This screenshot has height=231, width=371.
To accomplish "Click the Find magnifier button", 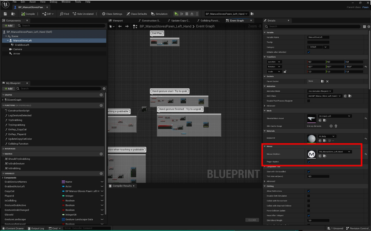I will click(x=64, y=14).
